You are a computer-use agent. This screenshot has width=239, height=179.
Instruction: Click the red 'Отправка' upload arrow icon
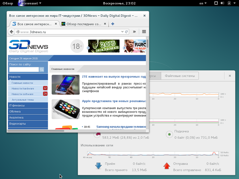click(167, 166)
